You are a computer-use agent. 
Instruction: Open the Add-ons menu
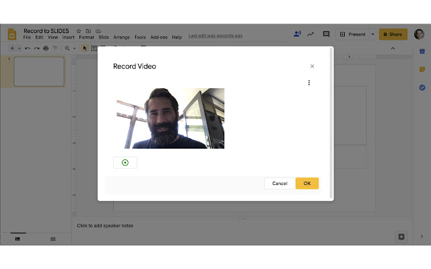[159, 38]
